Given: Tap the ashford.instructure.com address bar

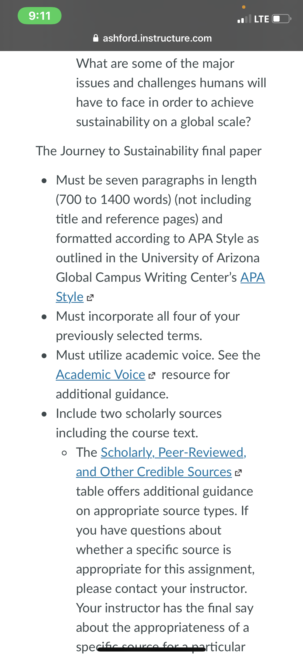Looking at the screenshot, I should pos(152,38).
